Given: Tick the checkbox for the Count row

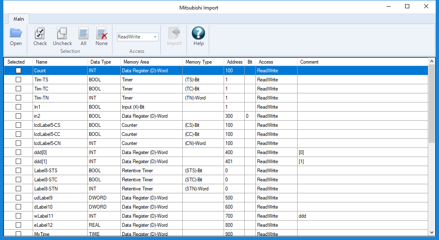Looking at the screenshot, I should coord(19,71).
